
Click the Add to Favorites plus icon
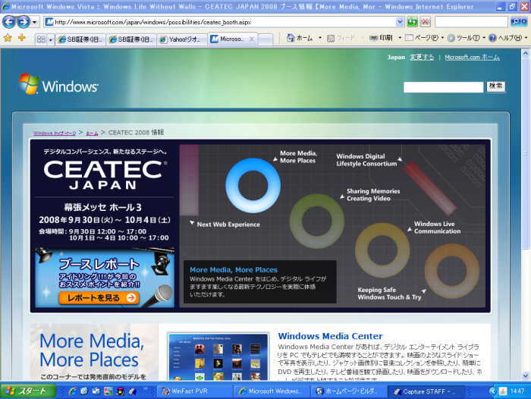pyautogui.click(x=21, y=38)
